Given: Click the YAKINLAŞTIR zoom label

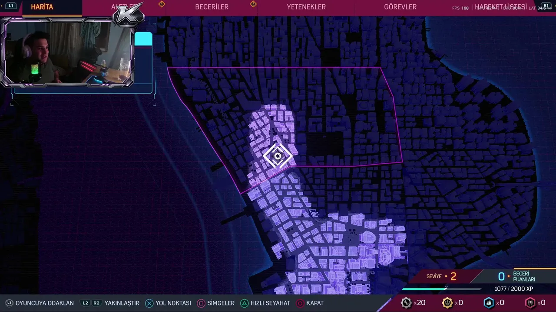Looking at the screenshot, I should (122, 303).
